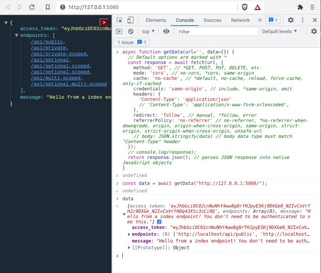The height and width of the screenshot is (273, 321).
Task: Show more DevTools tabs
Action: (x=260, y=20)
